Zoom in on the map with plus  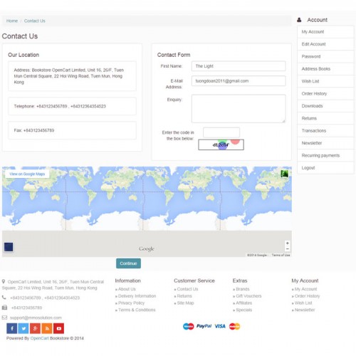point(288,244)
